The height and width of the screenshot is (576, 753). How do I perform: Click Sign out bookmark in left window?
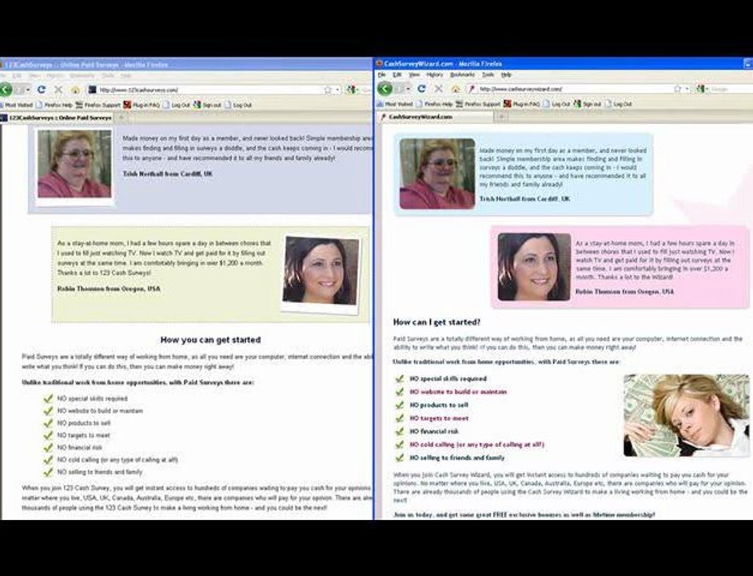coord(208,105)
